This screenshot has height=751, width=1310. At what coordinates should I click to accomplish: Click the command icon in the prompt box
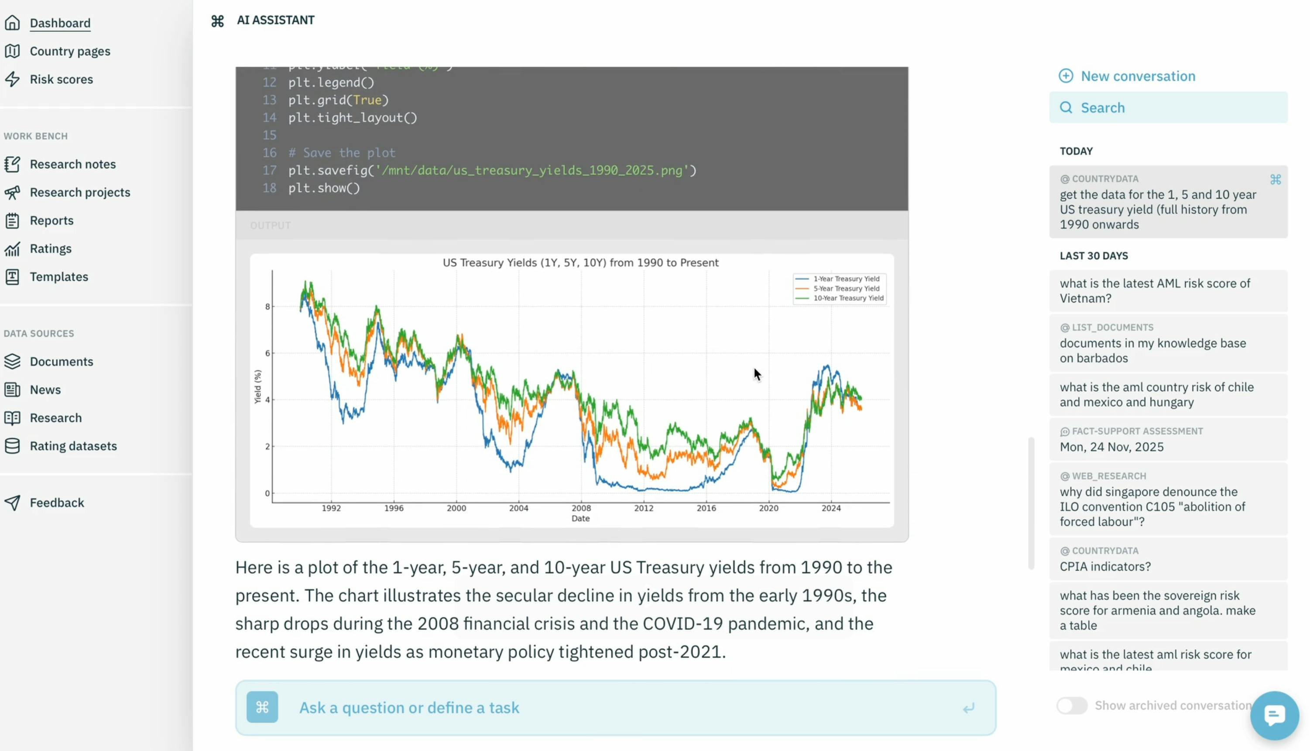tap(262, 707)
